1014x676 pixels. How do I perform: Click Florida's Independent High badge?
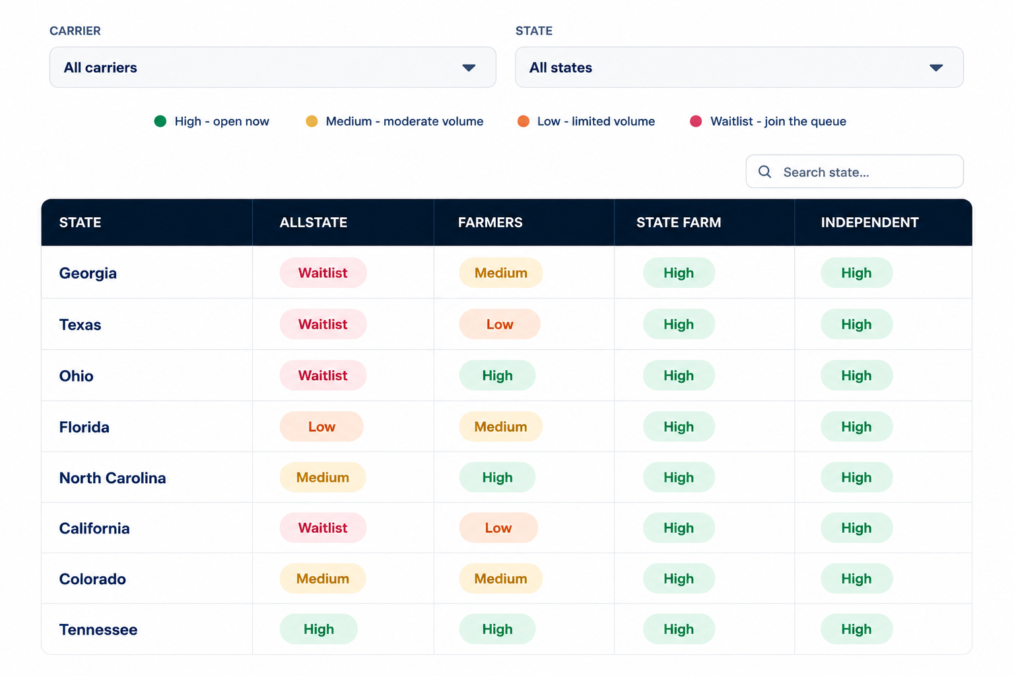pyautogui.click(x=856, y=426)
